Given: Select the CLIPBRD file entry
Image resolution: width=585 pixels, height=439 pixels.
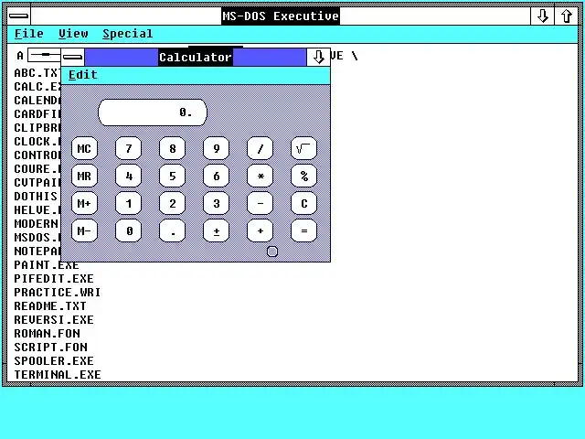Looking at the screenshot, I should (37, 128).
